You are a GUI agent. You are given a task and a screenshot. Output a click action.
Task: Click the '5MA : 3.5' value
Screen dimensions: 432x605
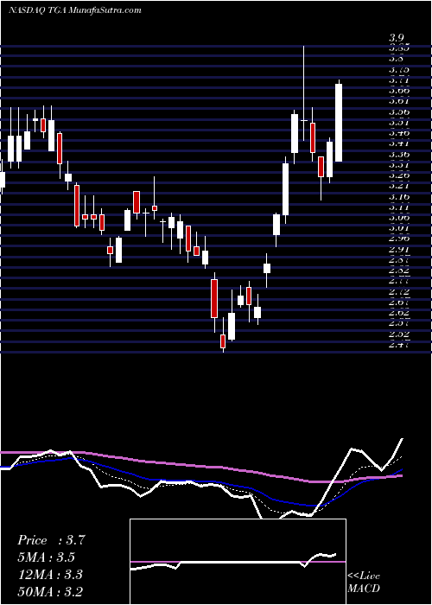point(47,557)
